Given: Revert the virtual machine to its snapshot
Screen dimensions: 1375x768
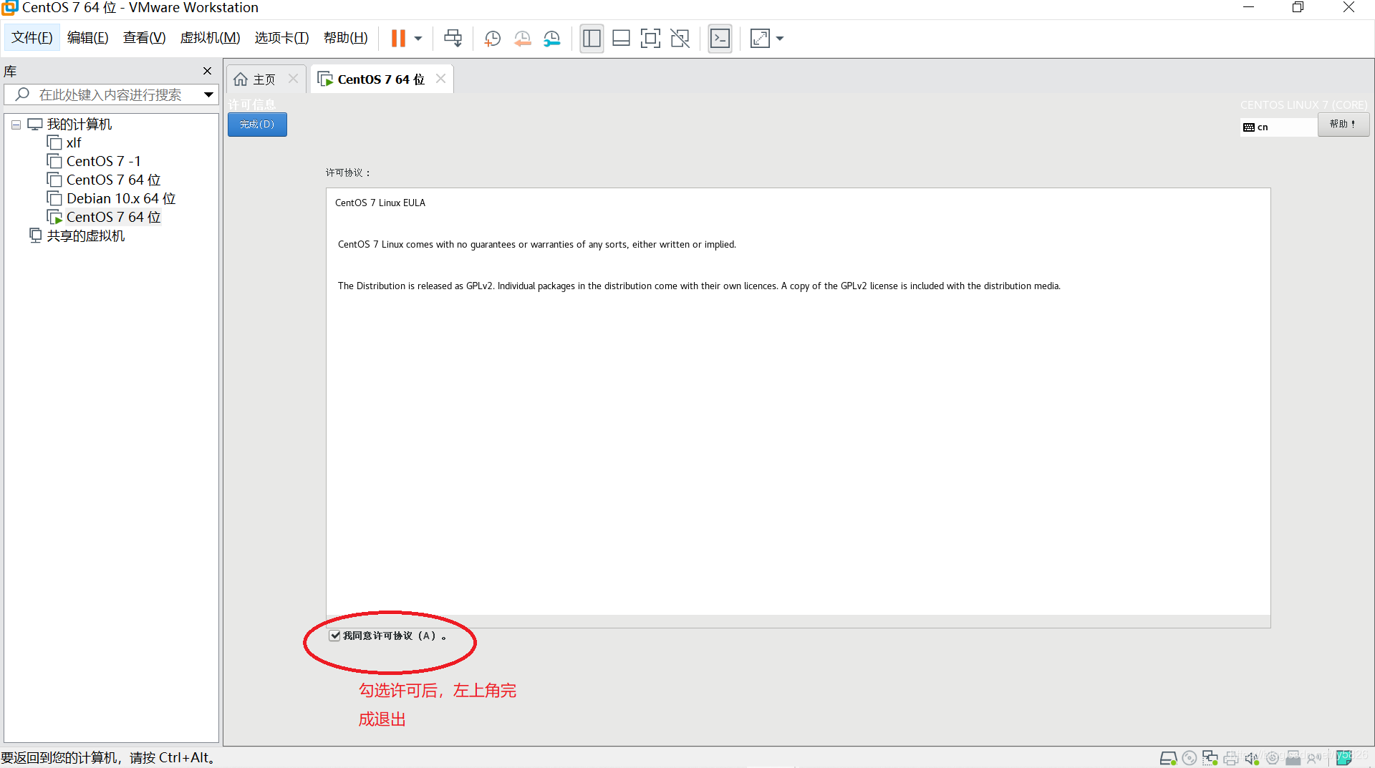Looking at the screenshot, I should click(x=522, y=39).
